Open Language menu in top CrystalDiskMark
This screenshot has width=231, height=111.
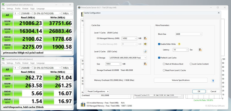(40, 9)
